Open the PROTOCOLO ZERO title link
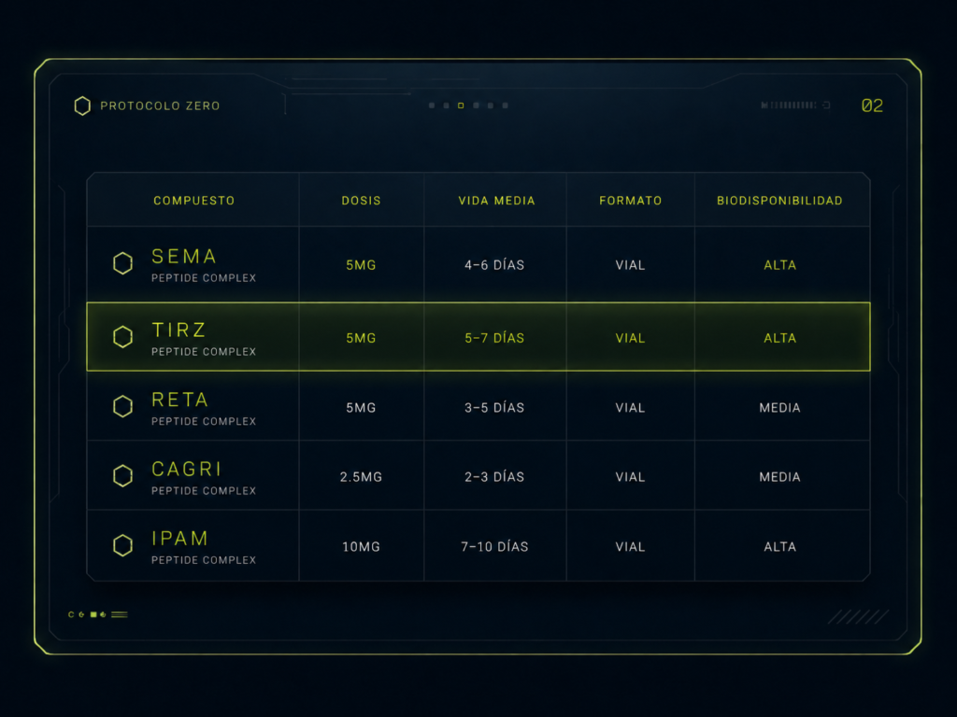This screenshot has height=717, width=957. pos(160,106)
